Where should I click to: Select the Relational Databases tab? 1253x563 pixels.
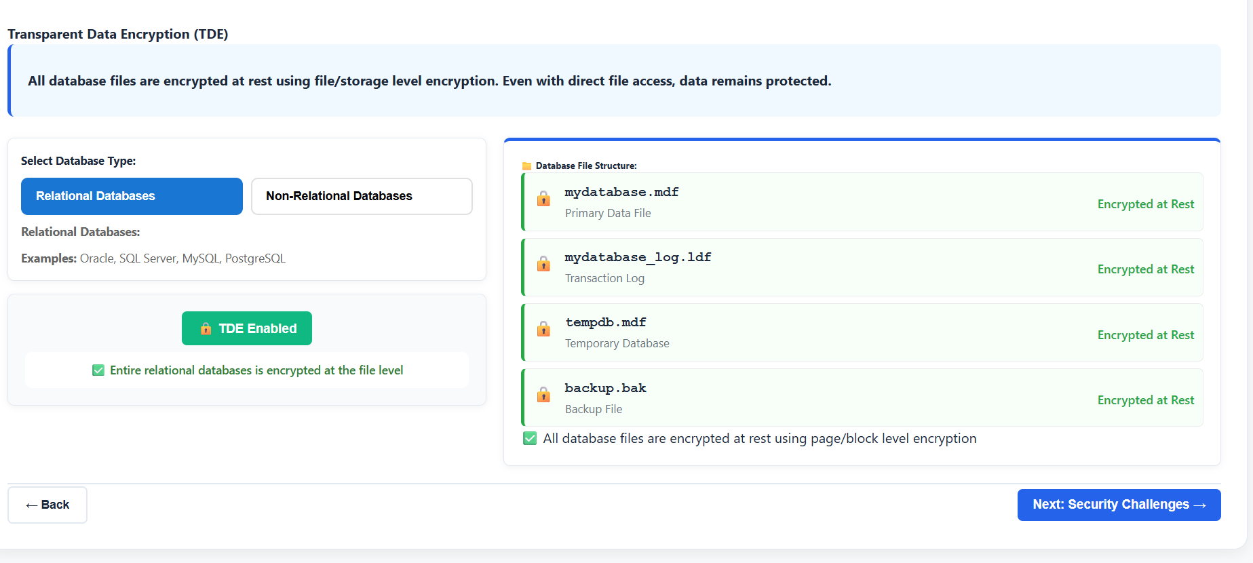[x=132, y=196]
